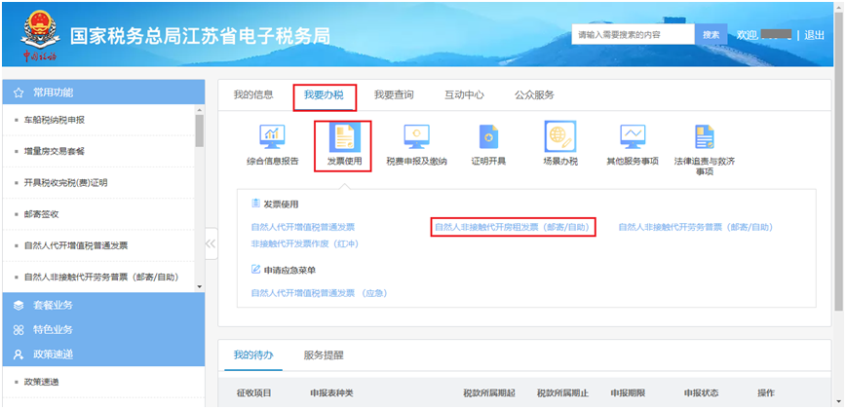Collapse the left sidebar with double-arrow handle

click(x=211, y=243)
